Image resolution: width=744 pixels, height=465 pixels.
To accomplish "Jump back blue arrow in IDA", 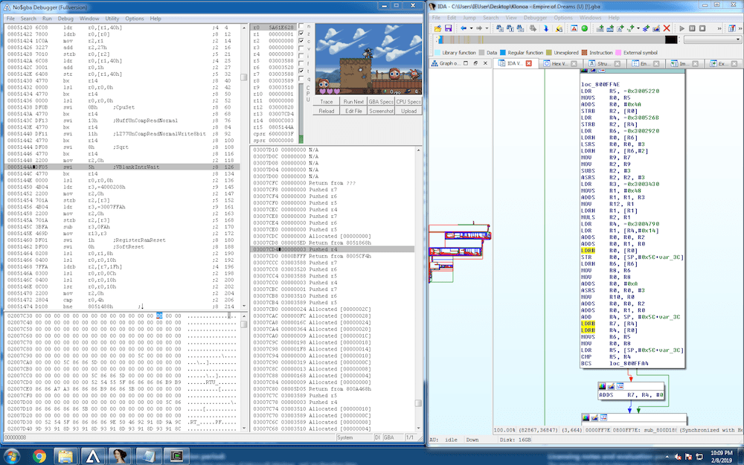I will (464, 28).
